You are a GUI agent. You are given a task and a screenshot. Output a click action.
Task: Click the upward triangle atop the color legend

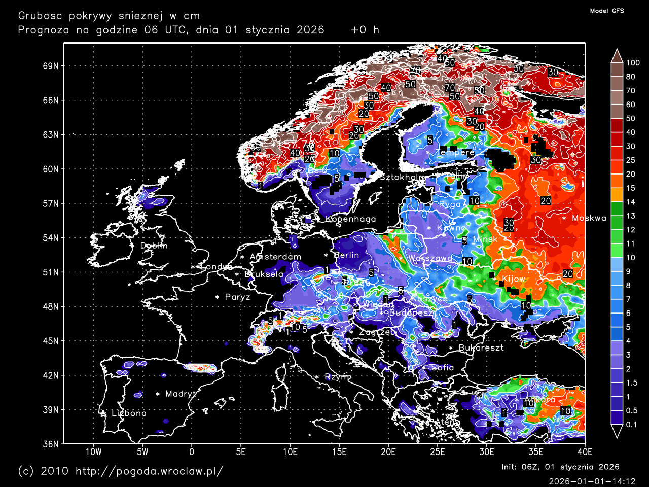pos(617,55)
